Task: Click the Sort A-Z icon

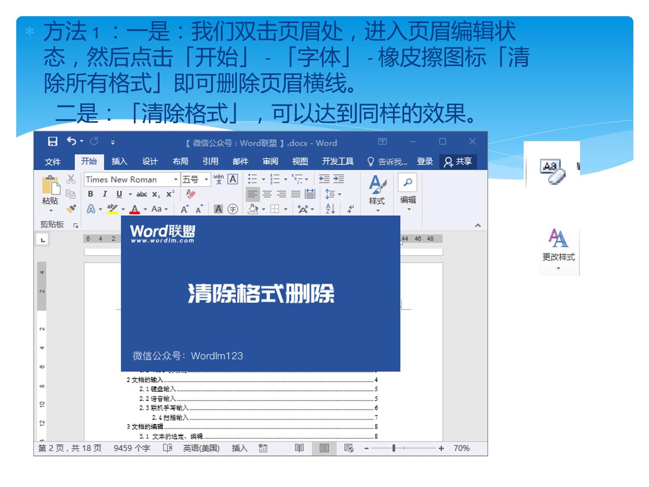Action: coord(330,208)
